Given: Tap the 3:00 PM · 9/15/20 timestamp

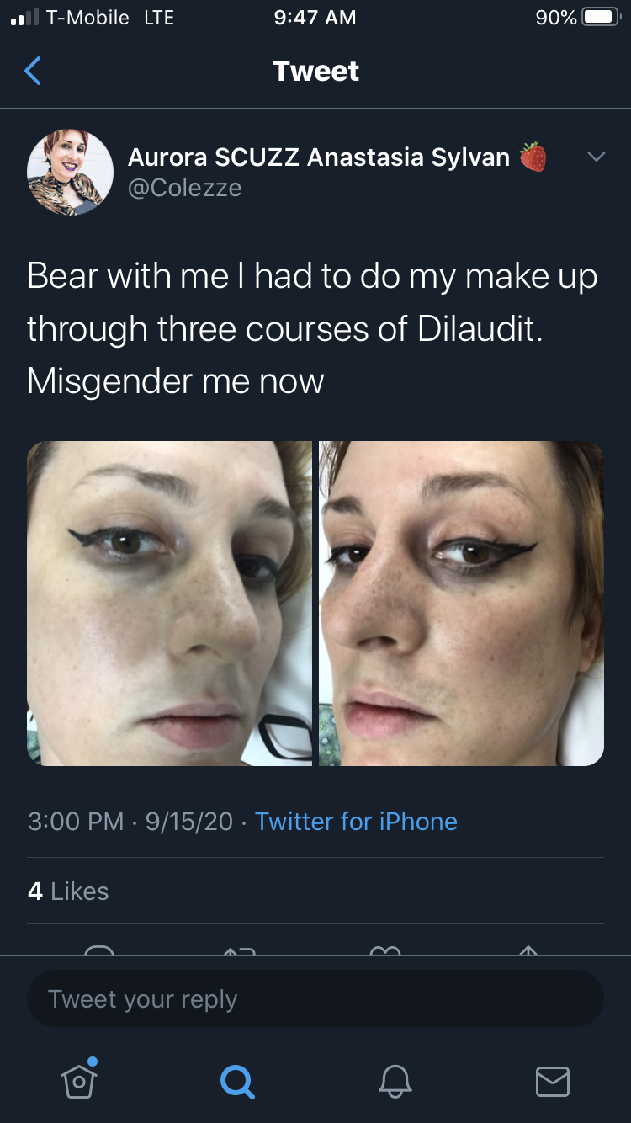Looking at the screenshot, I should 130,821.
